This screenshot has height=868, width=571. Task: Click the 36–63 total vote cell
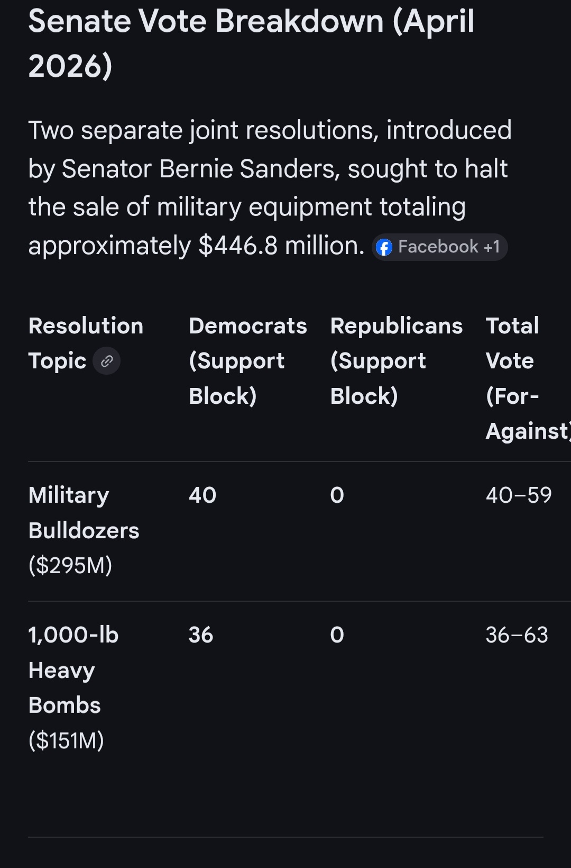(517, 635)
